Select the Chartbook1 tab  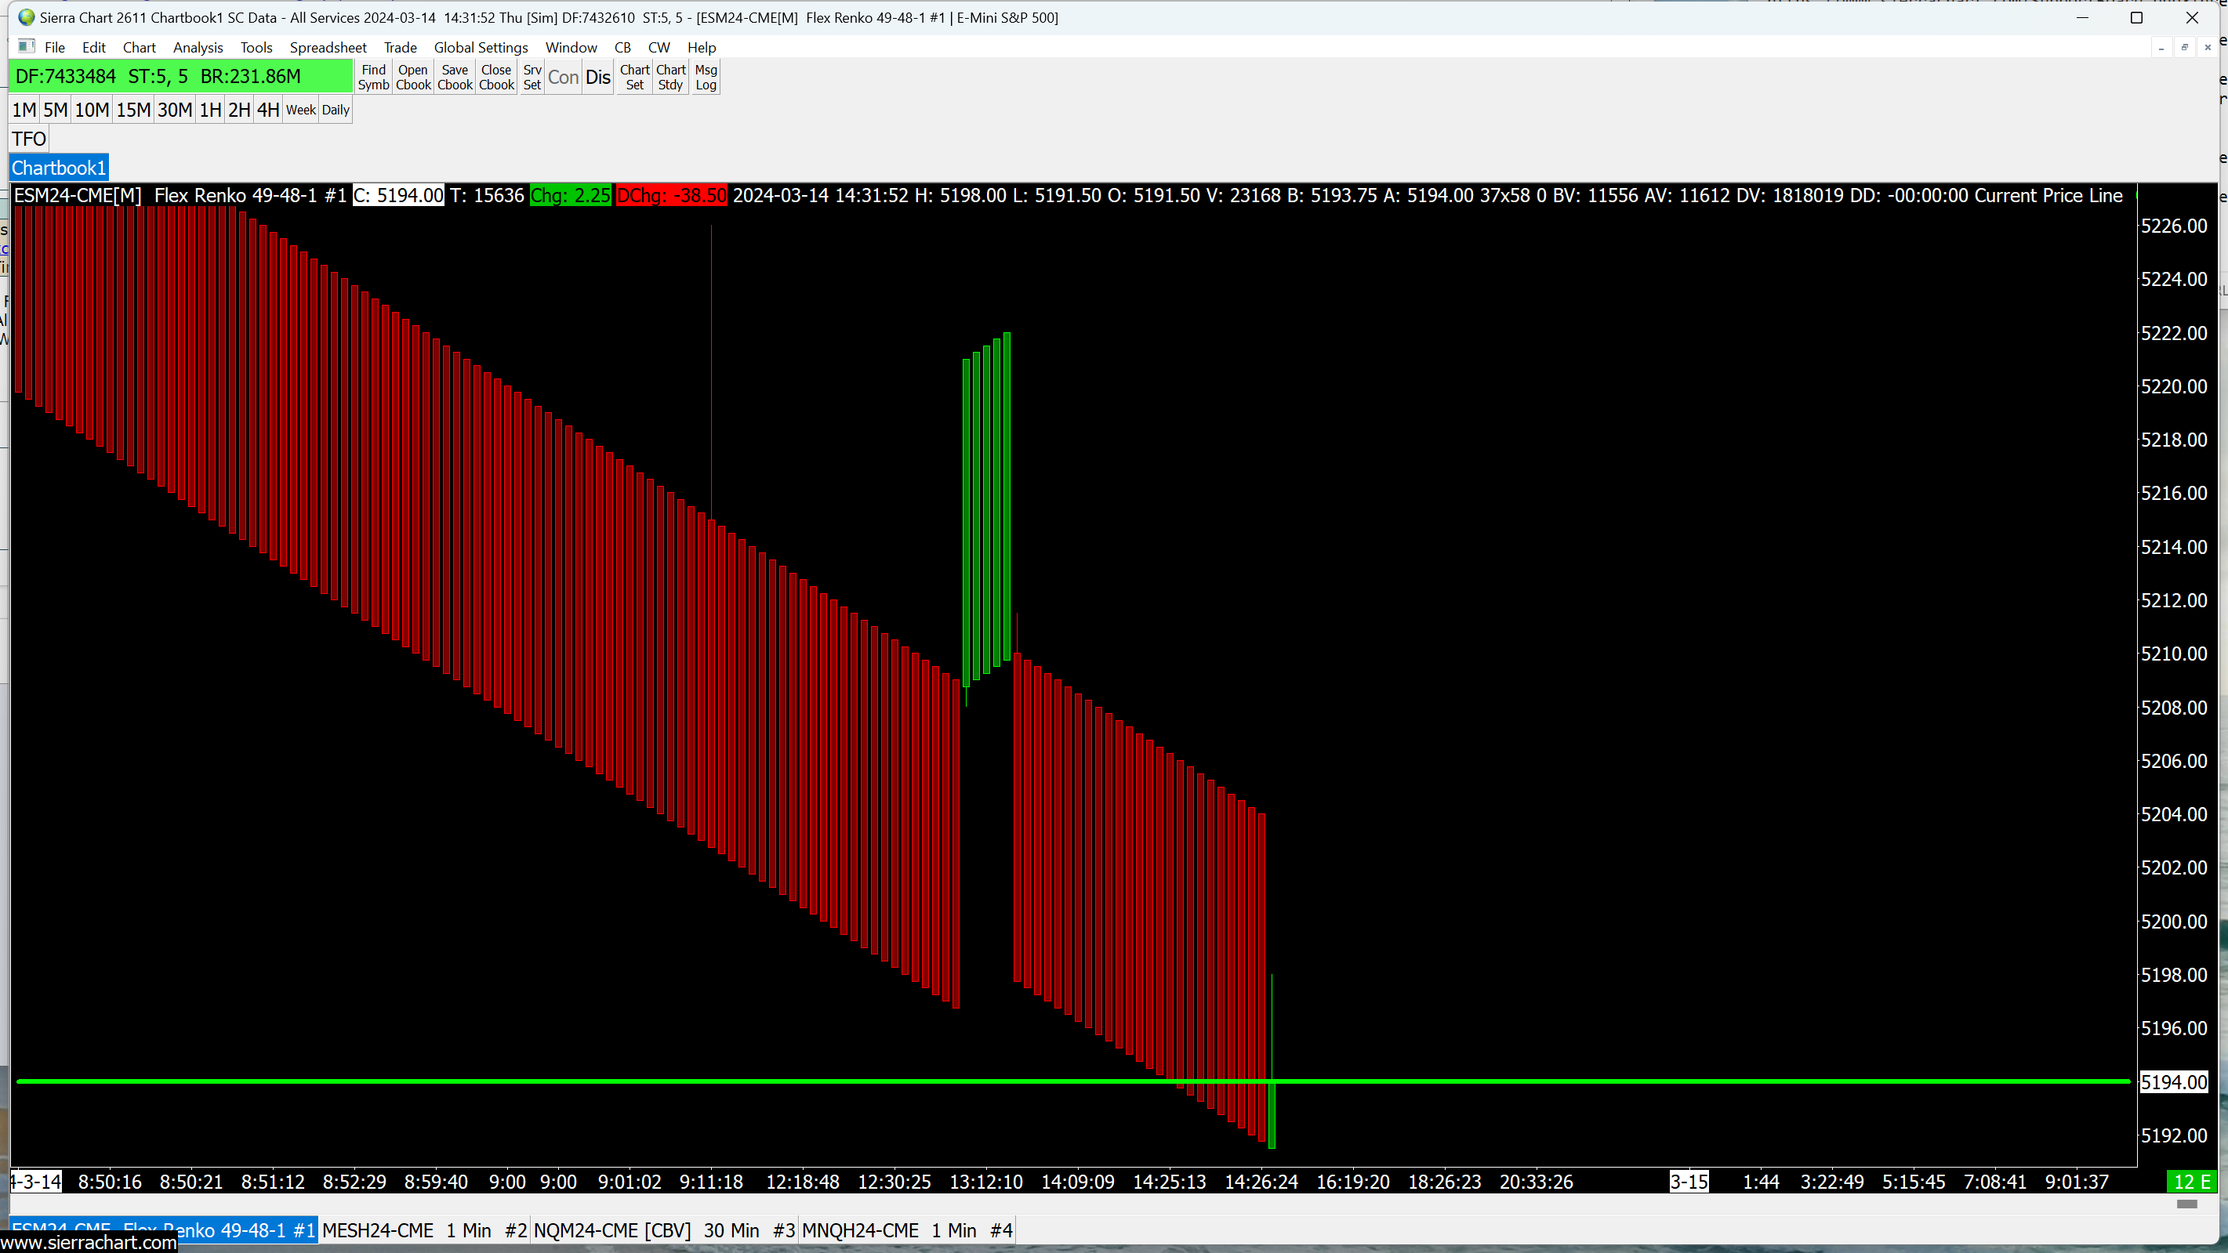coord(59,168)
